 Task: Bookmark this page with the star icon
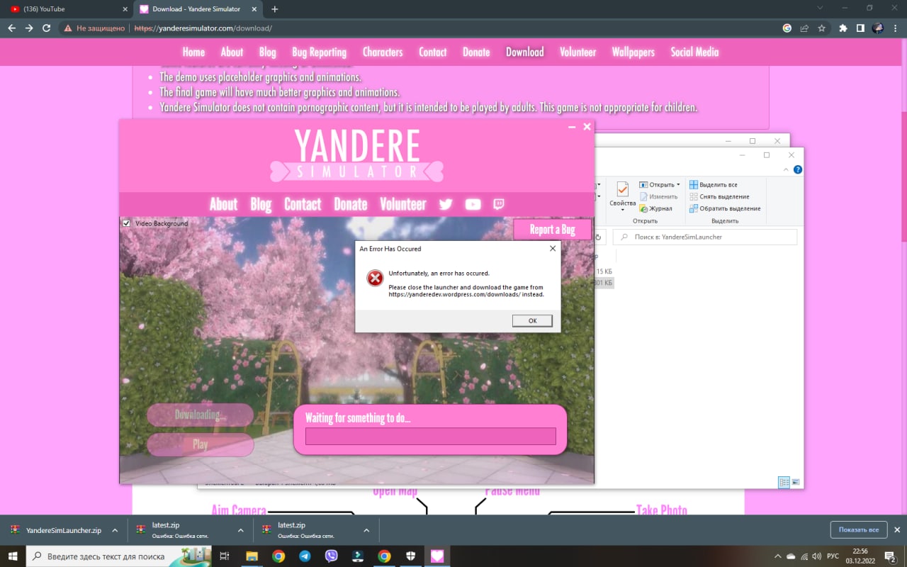(x=822, y=28)
